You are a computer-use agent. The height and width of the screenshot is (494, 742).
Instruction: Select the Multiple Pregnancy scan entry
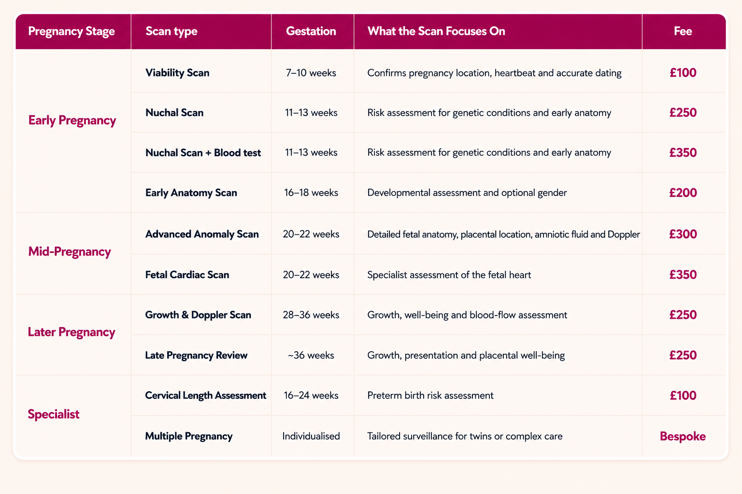(x=189, y=436)
